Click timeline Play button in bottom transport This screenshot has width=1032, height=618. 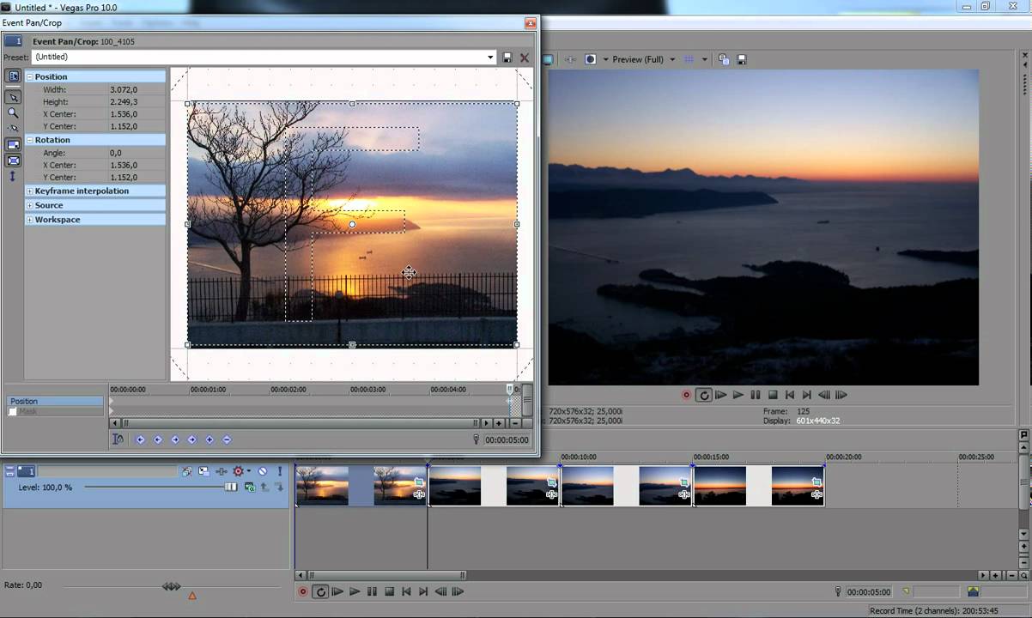point(355,591)
